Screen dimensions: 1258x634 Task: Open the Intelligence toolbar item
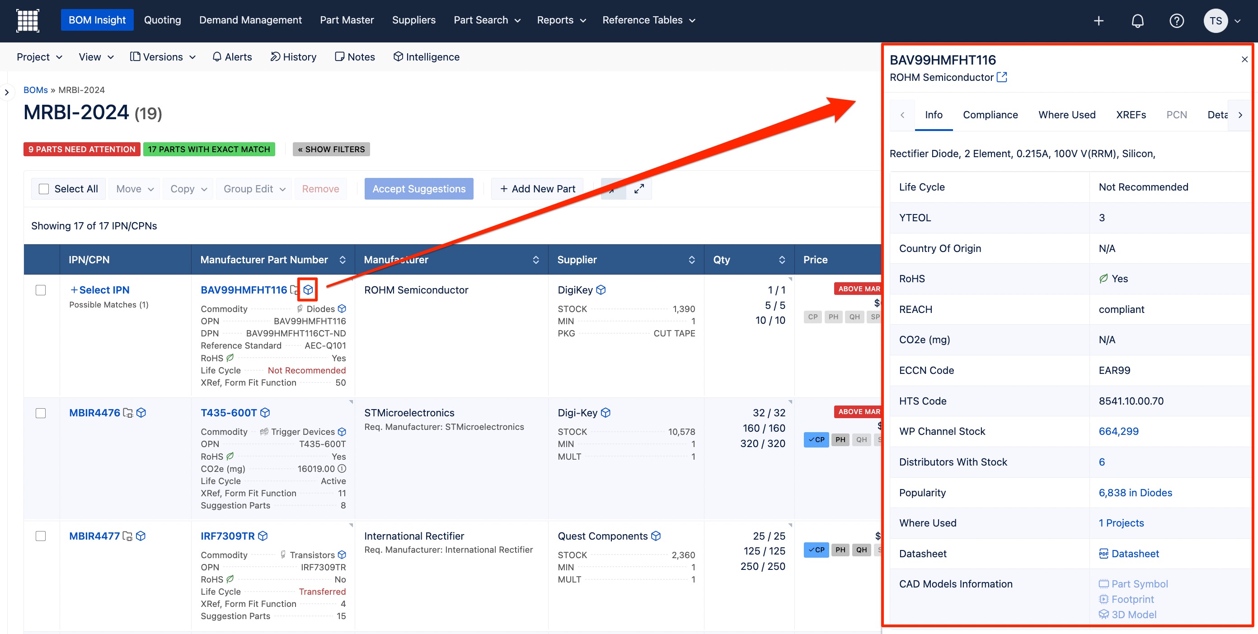(426, 57)
